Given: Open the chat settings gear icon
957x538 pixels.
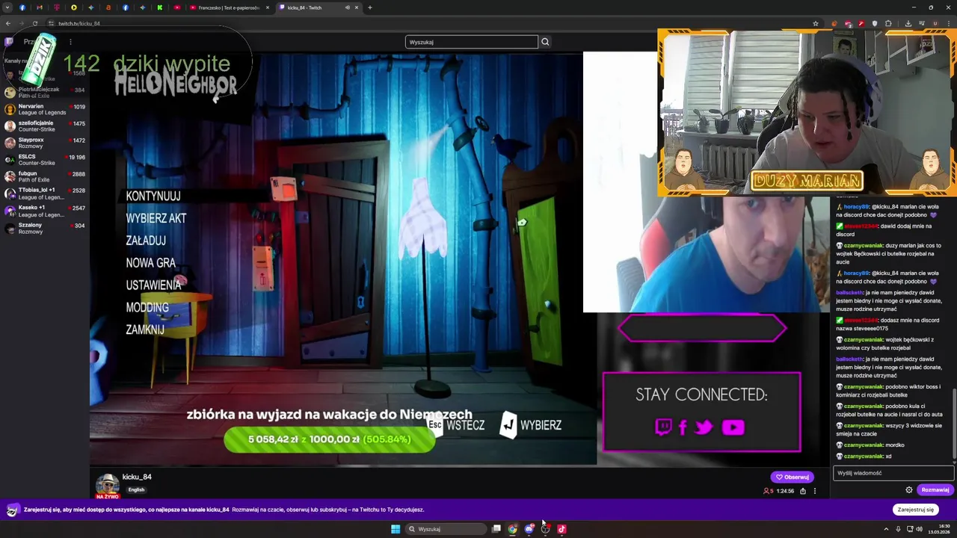Looking at the screenshot, I should pyautogui.click(x=909, y=490).
